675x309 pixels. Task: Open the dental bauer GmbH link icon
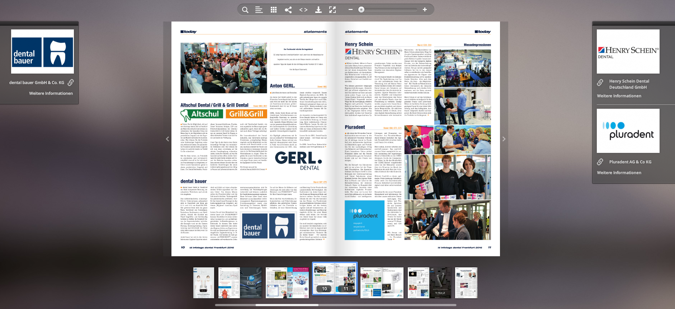(71, 83)
